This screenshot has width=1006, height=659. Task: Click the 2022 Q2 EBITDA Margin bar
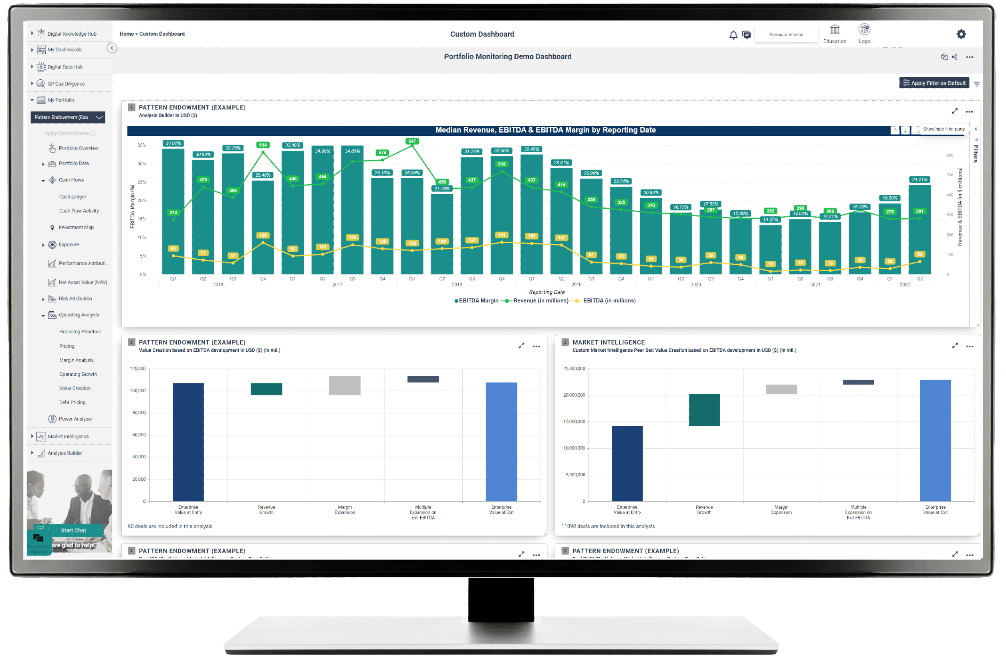click(x=919, y=230)
